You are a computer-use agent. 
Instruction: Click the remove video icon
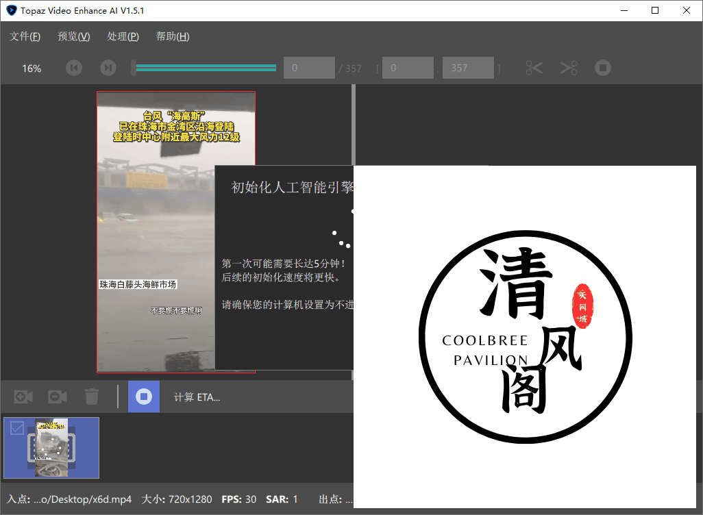58,397
